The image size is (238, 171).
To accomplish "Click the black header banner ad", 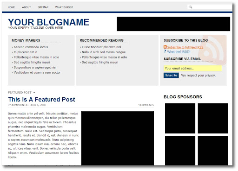I will click(173, 24).
